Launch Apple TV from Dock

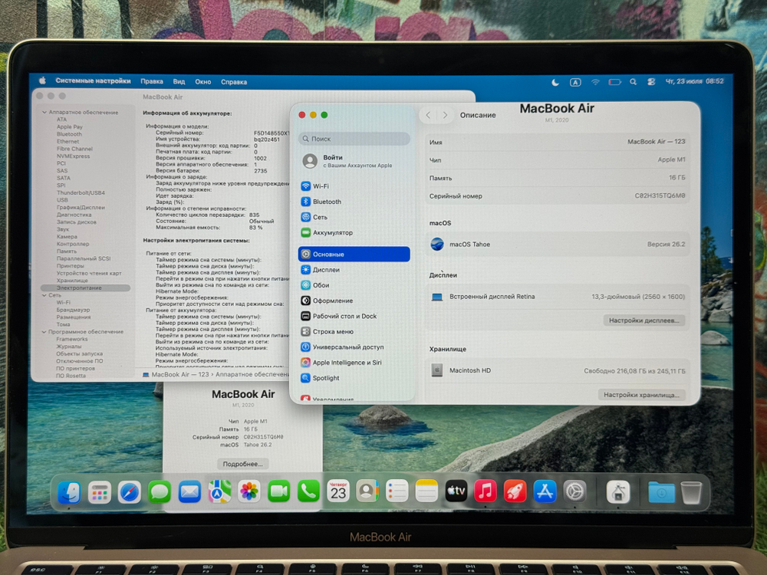click(456, 492)
